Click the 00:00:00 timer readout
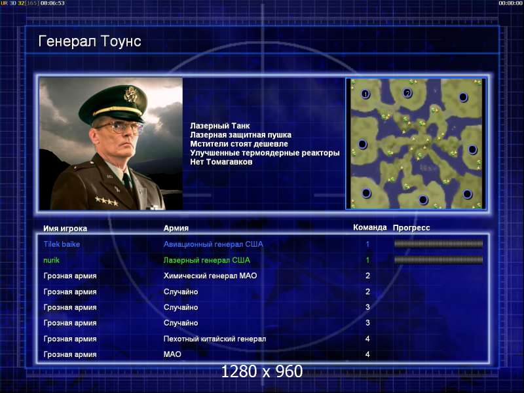The height and width of the screenshot is (393, 524). [510, 3]
